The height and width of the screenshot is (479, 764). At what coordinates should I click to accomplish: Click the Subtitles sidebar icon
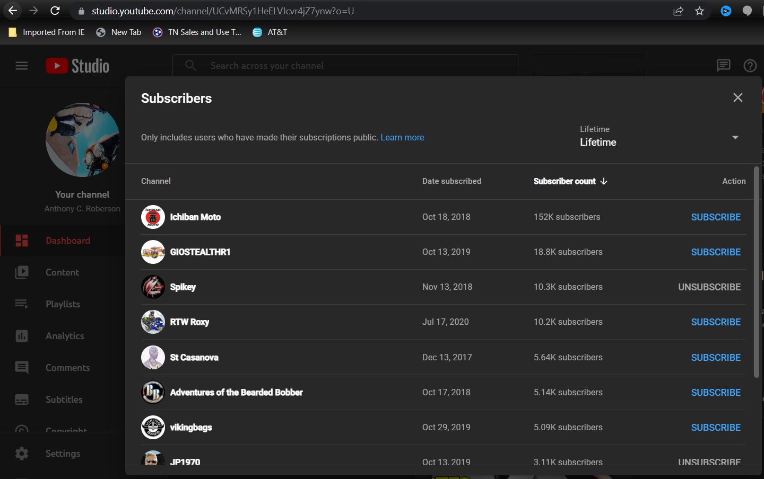[22, 400]
